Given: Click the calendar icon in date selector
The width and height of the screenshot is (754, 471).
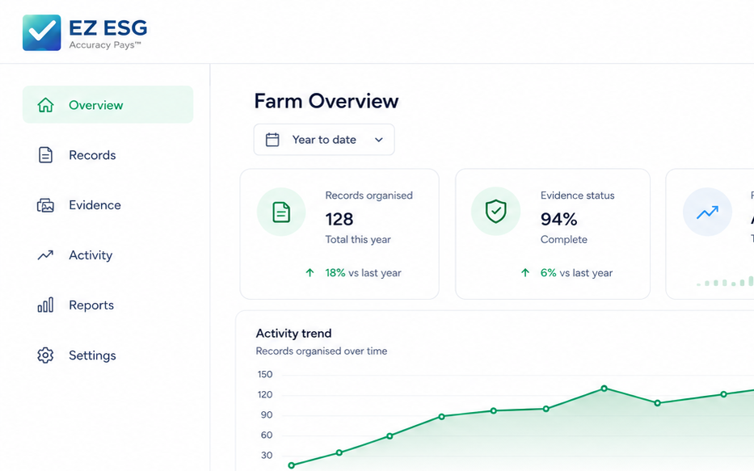Looking at the screenshot, I should click(x=272, y=140).
